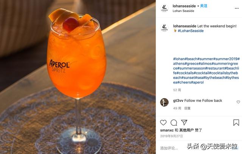Open the lohanseaside username in the header
The image size is (242, 154).
click(184, 6)
